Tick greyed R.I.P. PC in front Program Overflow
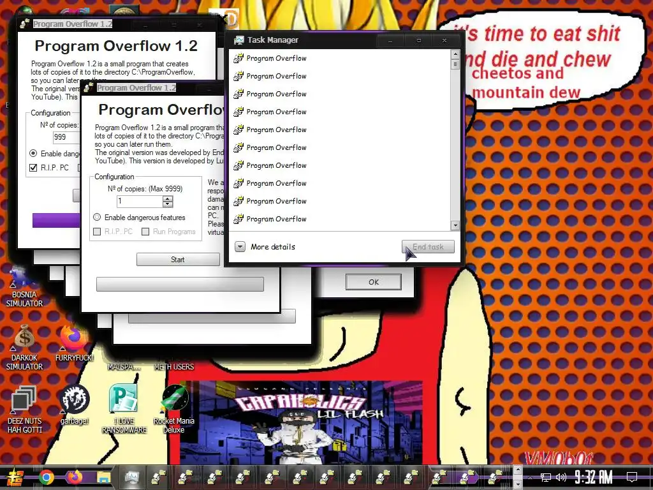 pos(97,232)
